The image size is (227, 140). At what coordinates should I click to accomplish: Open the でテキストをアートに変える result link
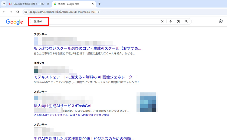pos(85,77)
